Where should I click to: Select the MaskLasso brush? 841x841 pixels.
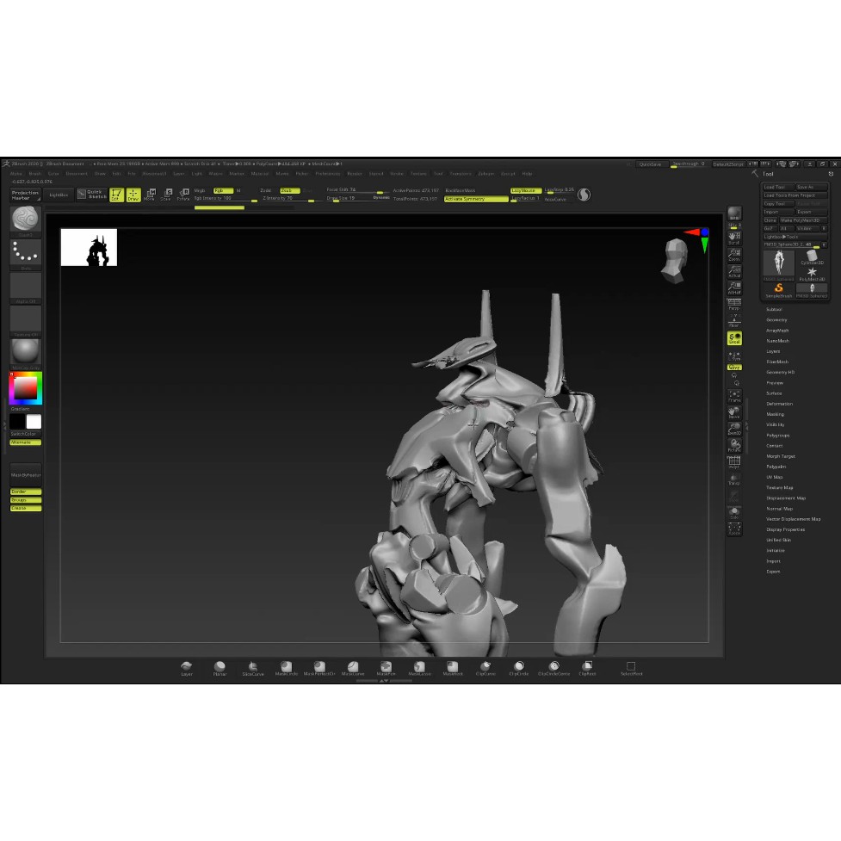[418, 667]
